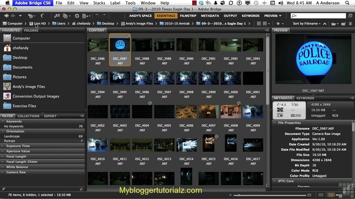Open the Stacks menu
Screen dimensions: 355x199
point(99,3)
